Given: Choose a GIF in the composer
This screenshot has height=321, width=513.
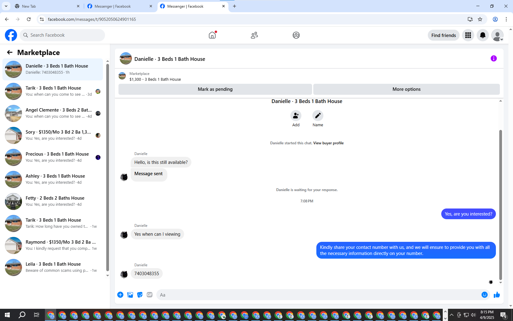Looking at the screenshot, I should click(150, 295).
